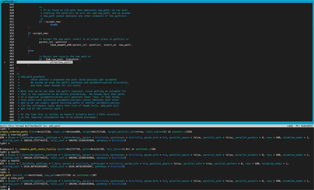Viewport: 314px width, 190px height.
Task: Click the 'if (accept_new)' line 656
Action: (x=38, y=33)
